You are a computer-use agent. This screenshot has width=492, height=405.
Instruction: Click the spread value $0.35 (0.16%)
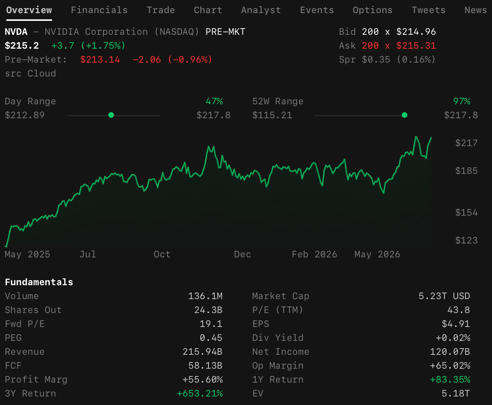coord(399,60)
